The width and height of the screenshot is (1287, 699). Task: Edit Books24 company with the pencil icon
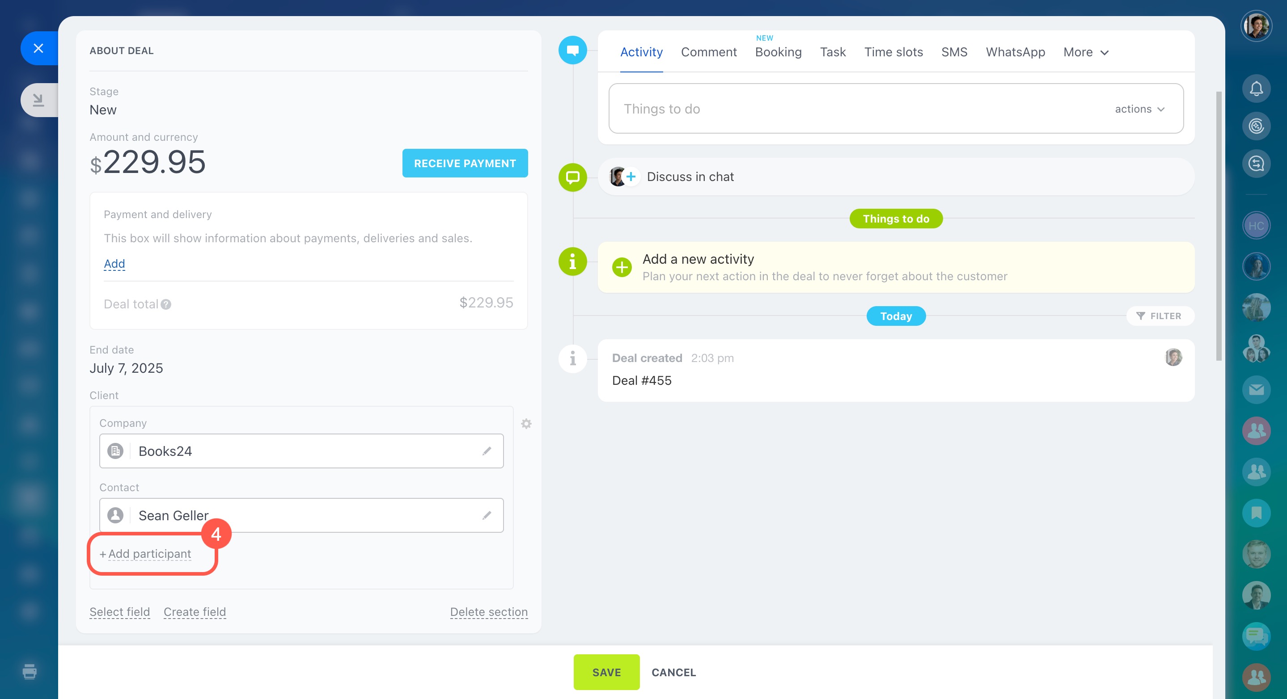(487, 451)
